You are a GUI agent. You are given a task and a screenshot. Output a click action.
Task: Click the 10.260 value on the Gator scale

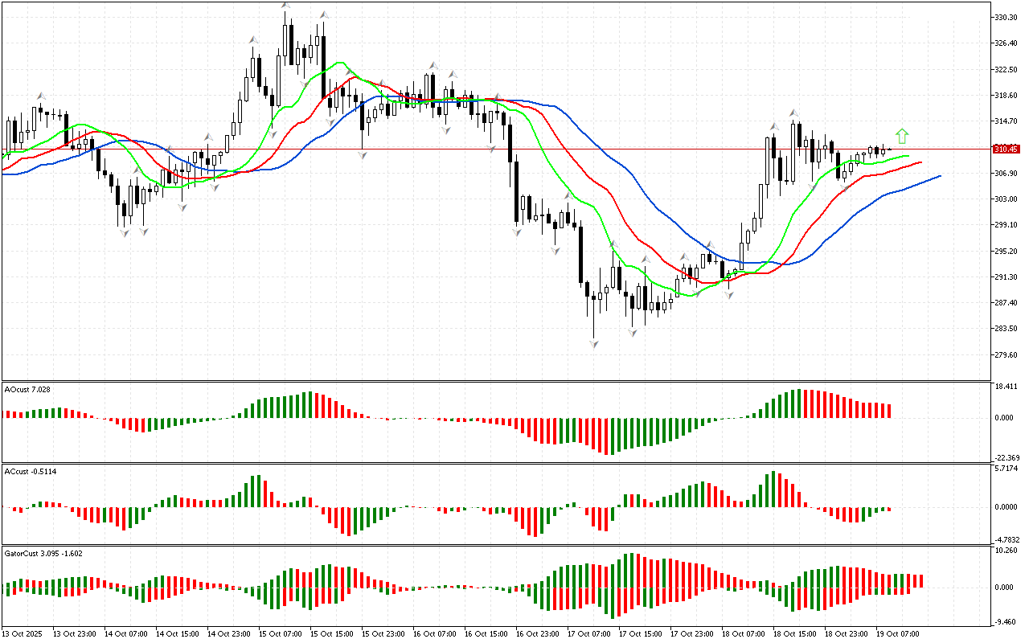(1006, 551)
